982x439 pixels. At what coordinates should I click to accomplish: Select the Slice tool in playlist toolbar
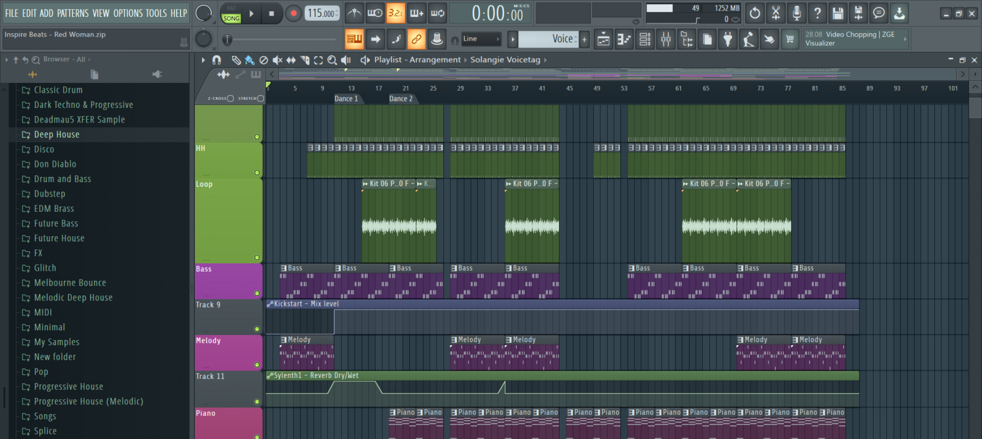(305, 60)
